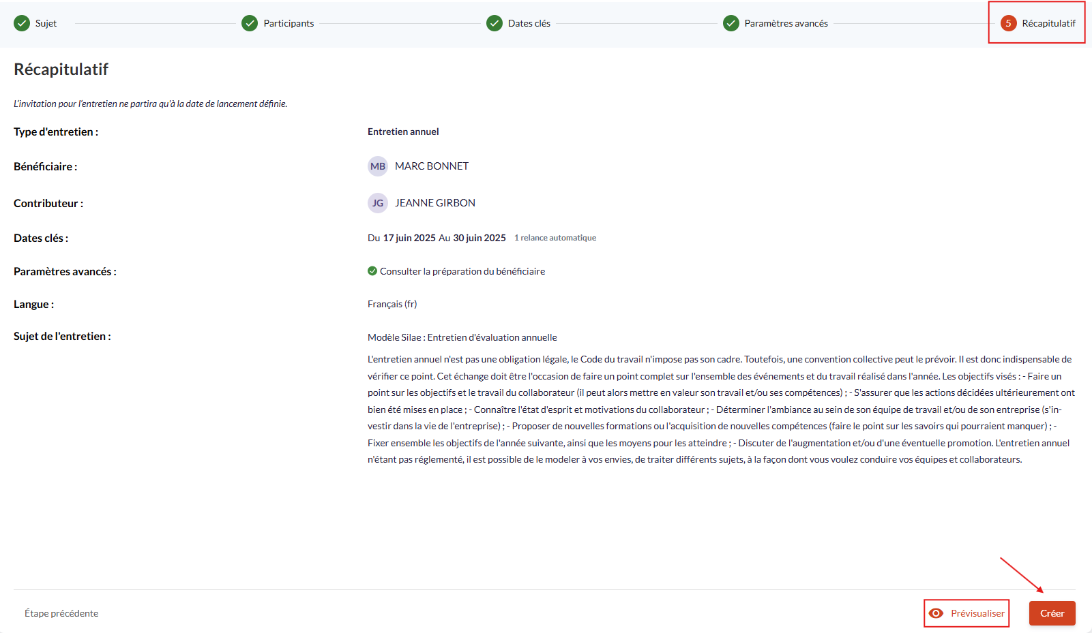Viewport: 1092px width, 633px height.
Task: Click the Français (fr) language value
Action: click(x=392, y=304)
